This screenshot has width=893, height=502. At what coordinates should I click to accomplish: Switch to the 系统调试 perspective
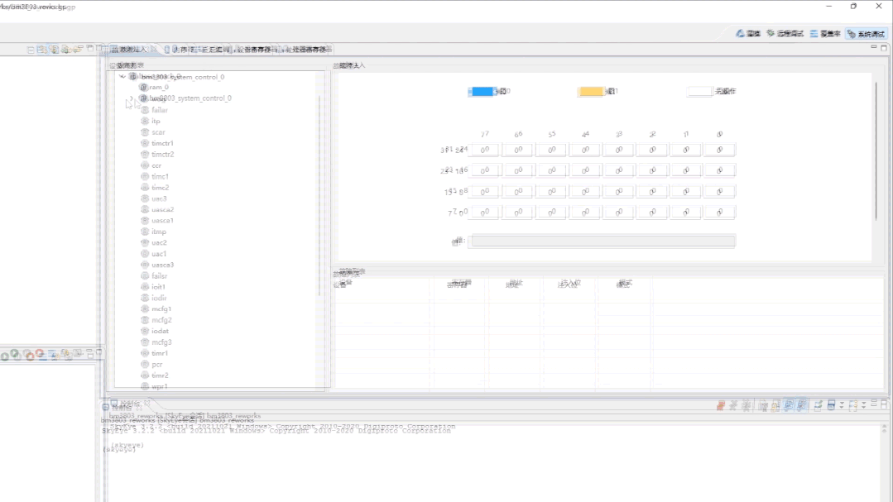[x=866, y=34]
